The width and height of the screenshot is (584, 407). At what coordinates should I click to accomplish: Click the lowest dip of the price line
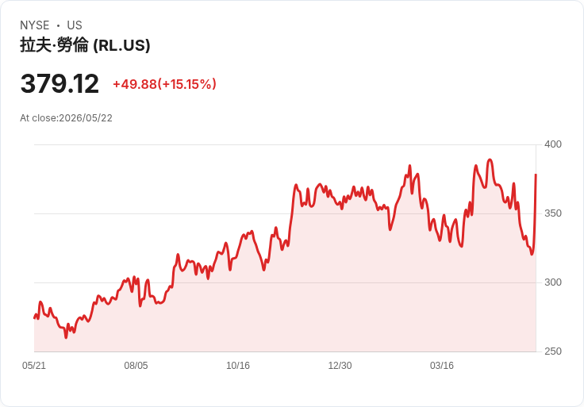[66, 337]
